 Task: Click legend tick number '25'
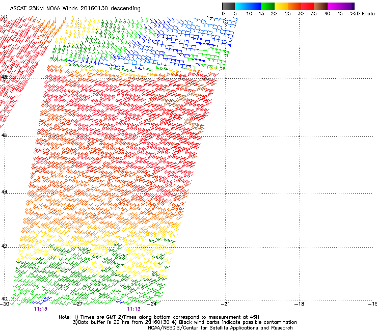(288, 14)
